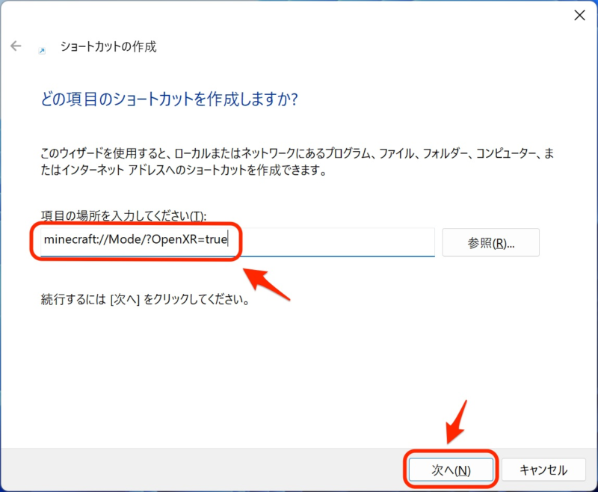Click the back arrow in the wizard header
Viewport: 598px width, 492px height.
[x=16, y=46]
